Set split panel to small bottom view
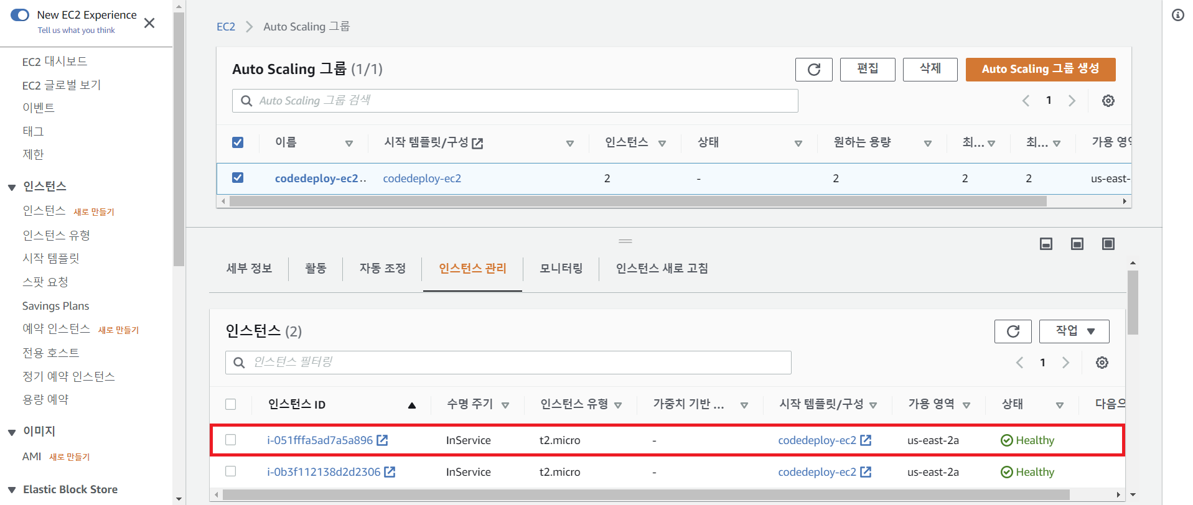The height and width of the screenshot is (505, 1193). (x=1046, y=244)
